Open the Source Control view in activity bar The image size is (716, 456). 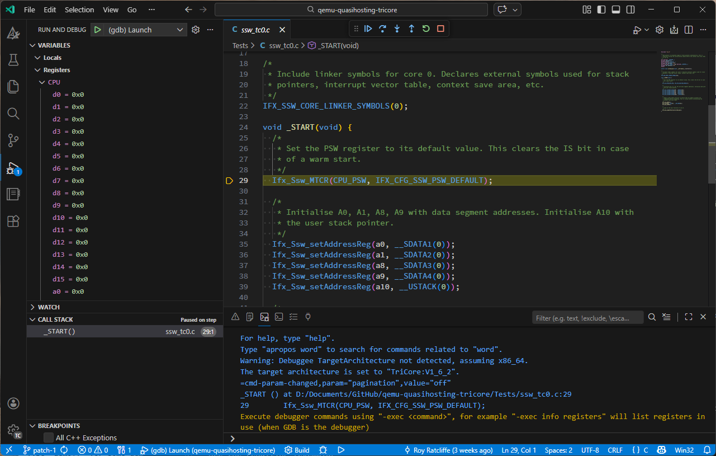point(13,140)
